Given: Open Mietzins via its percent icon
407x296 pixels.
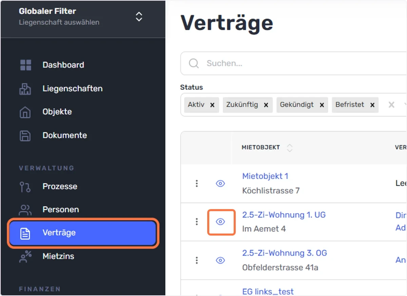Looking at the screenshot, I should (x=25, y=256).
